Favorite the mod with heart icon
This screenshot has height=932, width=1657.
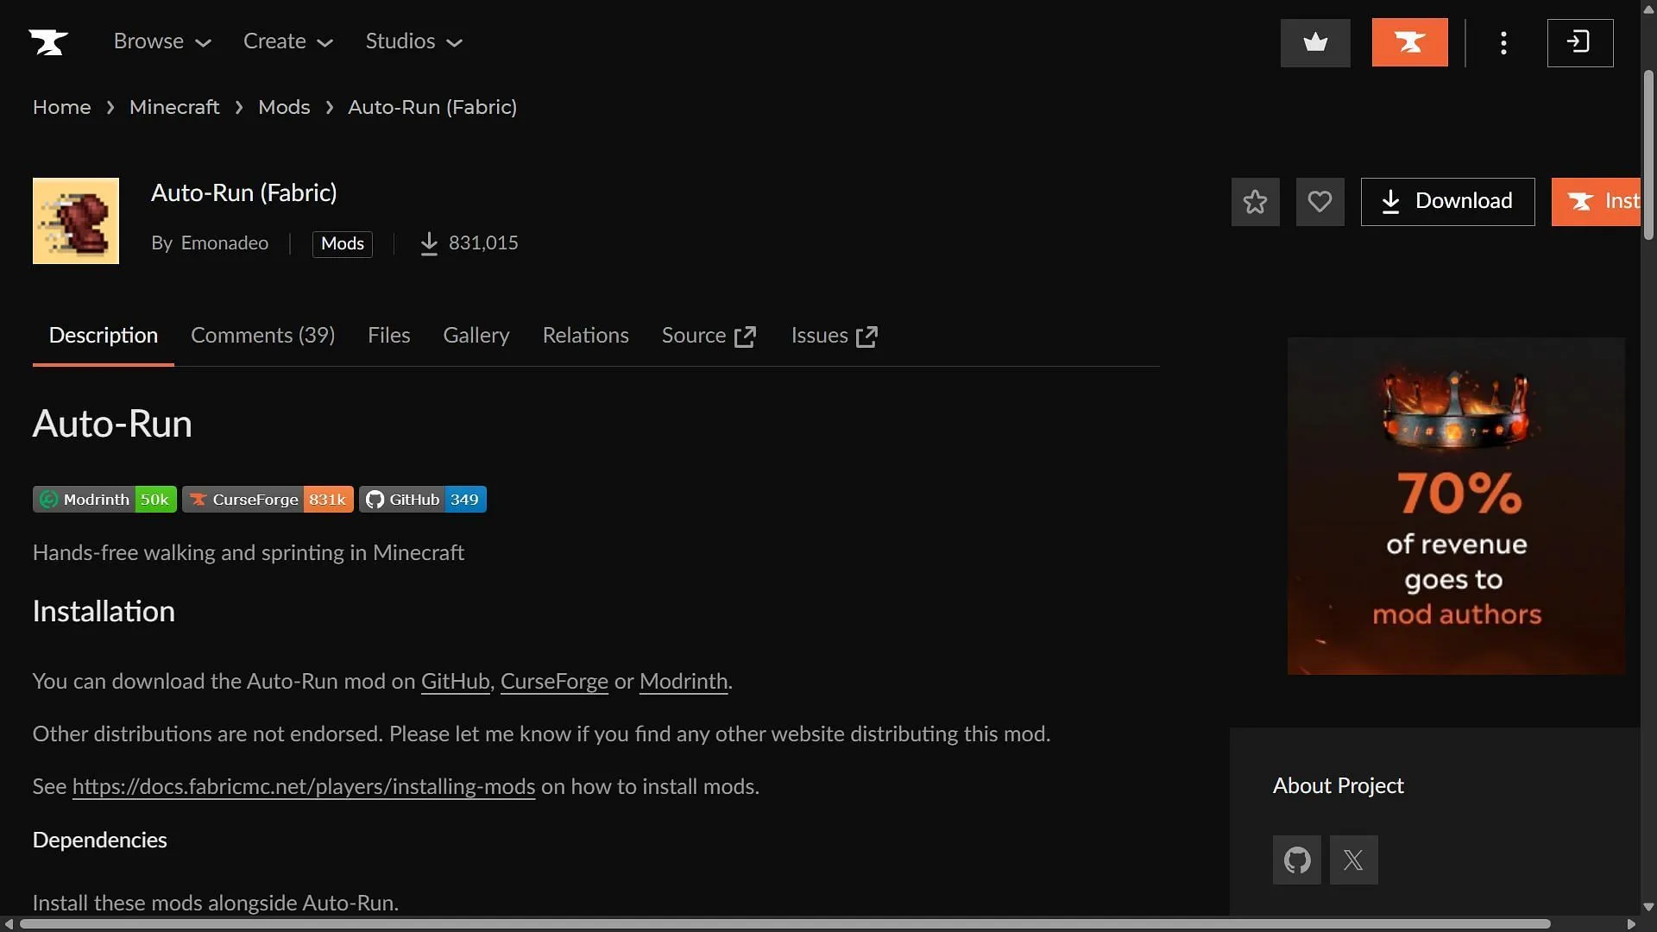click(x=1320, y=202)
